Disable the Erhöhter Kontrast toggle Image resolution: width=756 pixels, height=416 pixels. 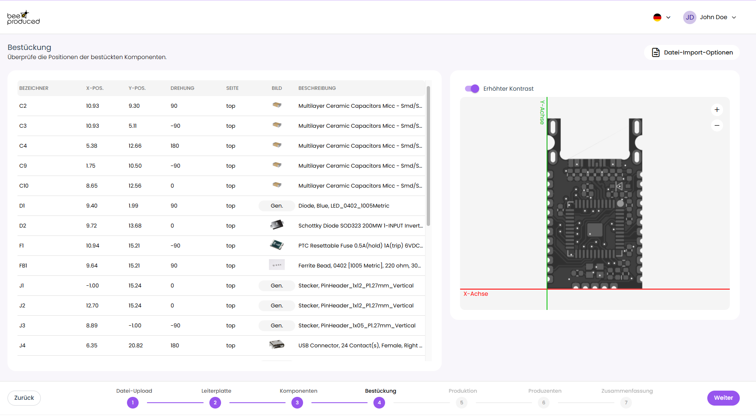point(472,89)
